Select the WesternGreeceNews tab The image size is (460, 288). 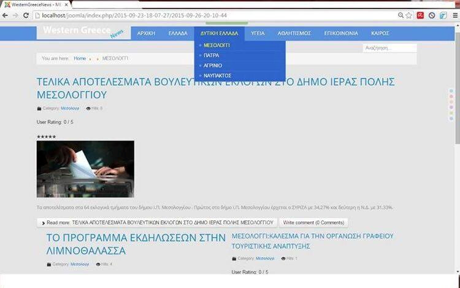36,5
